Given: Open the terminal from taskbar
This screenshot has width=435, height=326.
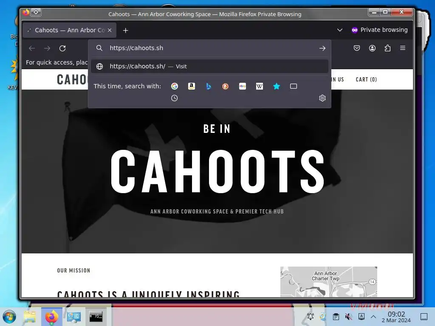Looking at the screenshot, I should (x=96, y=317).
